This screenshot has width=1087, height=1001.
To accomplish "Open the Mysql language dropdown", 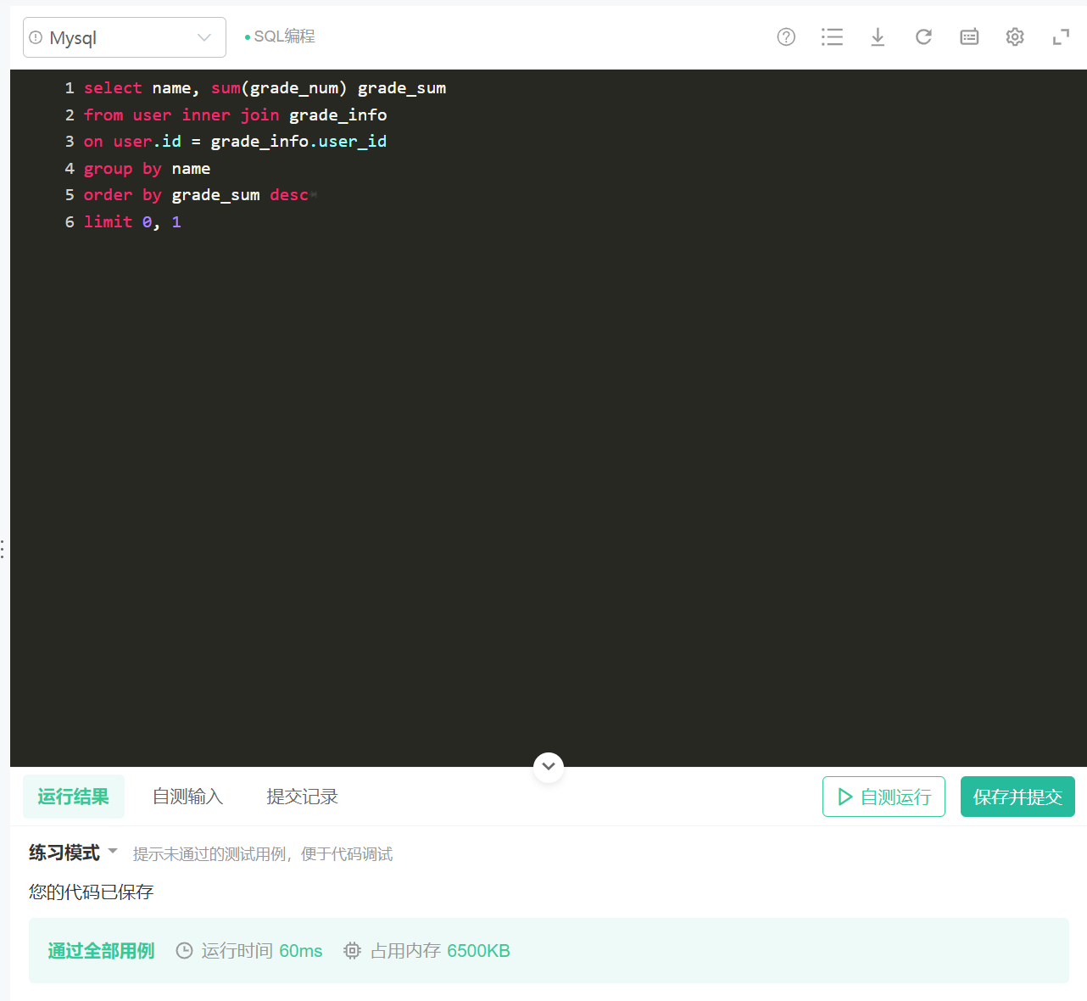I will (x=125, y=37).
